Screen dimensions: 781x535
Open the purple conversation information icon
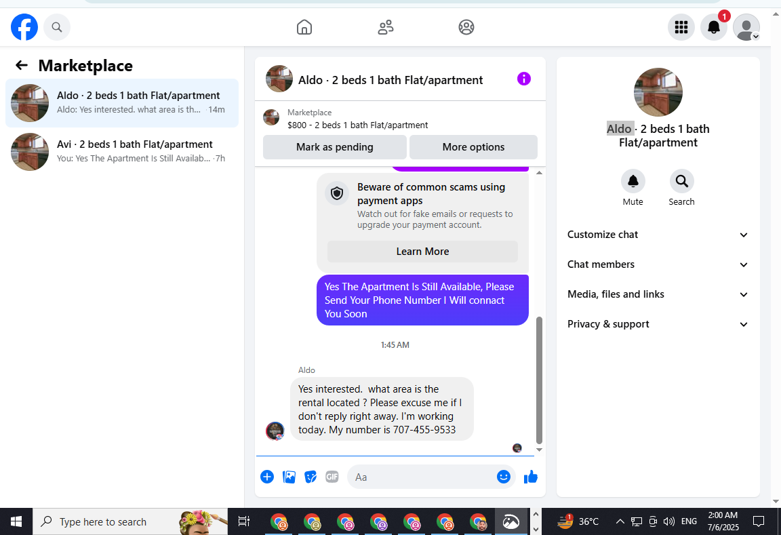523,79
